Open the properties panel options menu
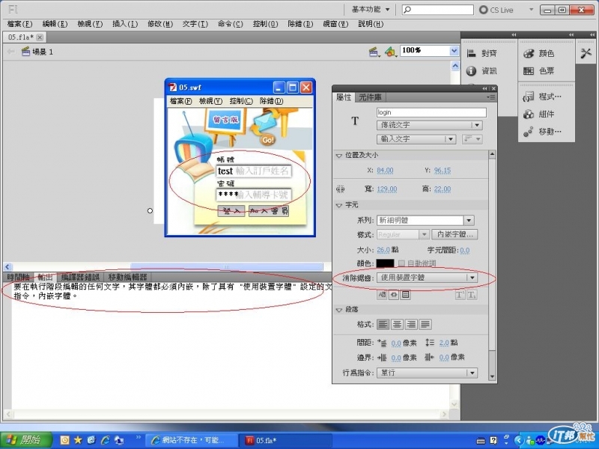The height and width of the screenshot is (449, 599). (x=491, y=97)
